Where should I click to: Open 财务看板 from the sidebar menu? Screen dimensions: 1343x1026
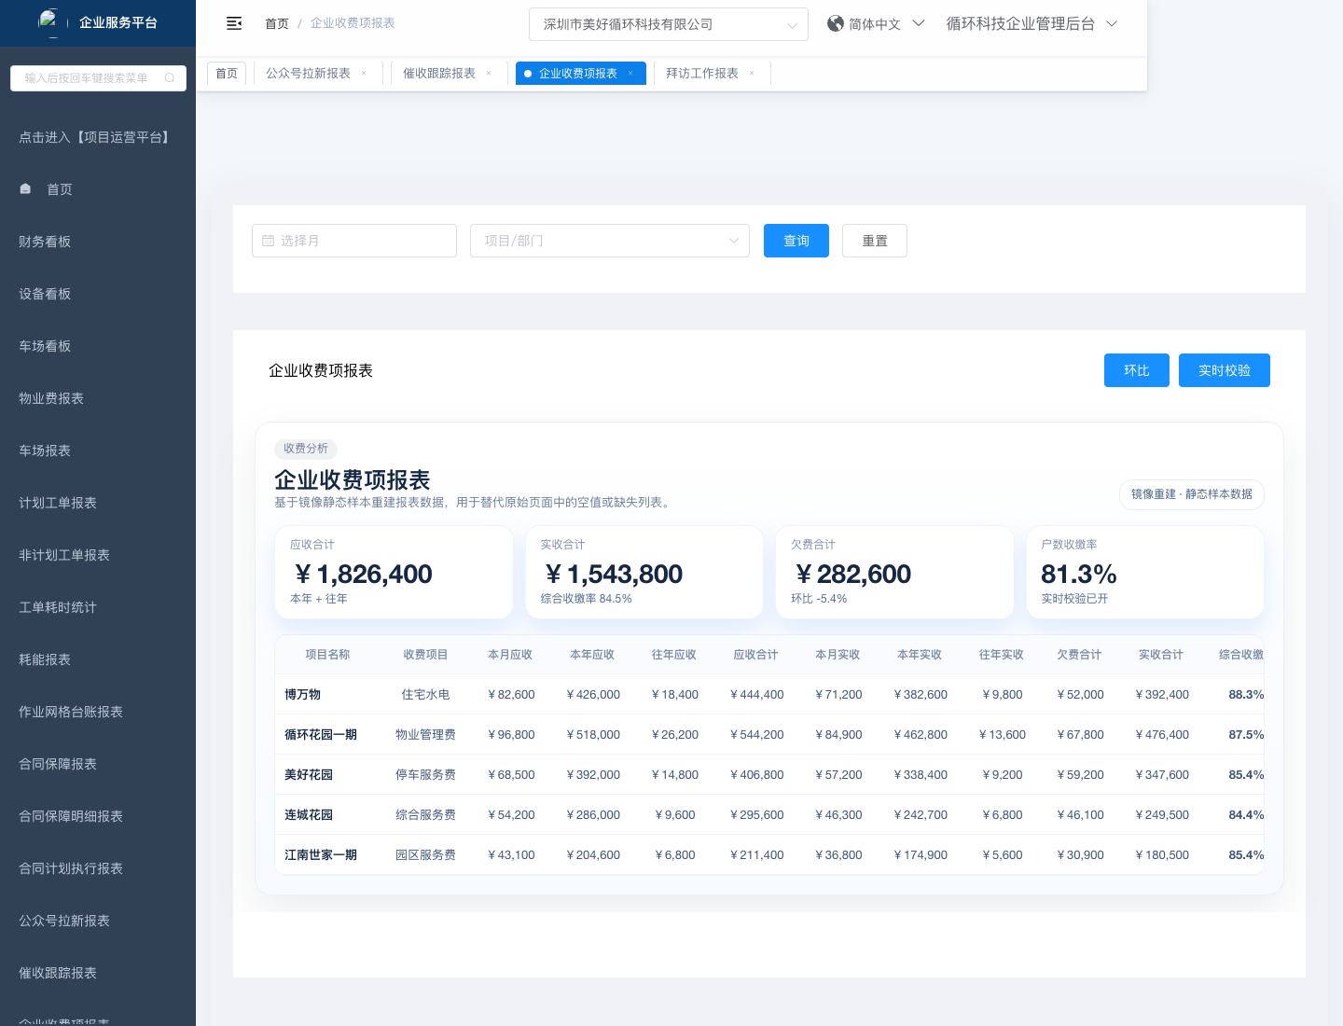(x=45, y=242)
